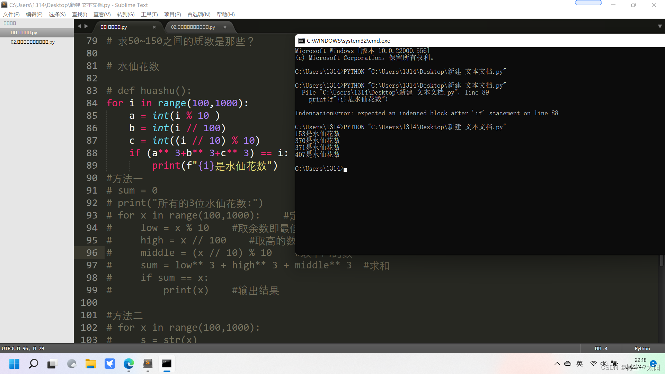Click cmd.exe window title bar icon
The height and width of the screenshot is (374, 665).
coord(301,41)
